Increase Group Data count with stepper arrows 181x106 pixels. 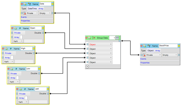click(117, 37)
